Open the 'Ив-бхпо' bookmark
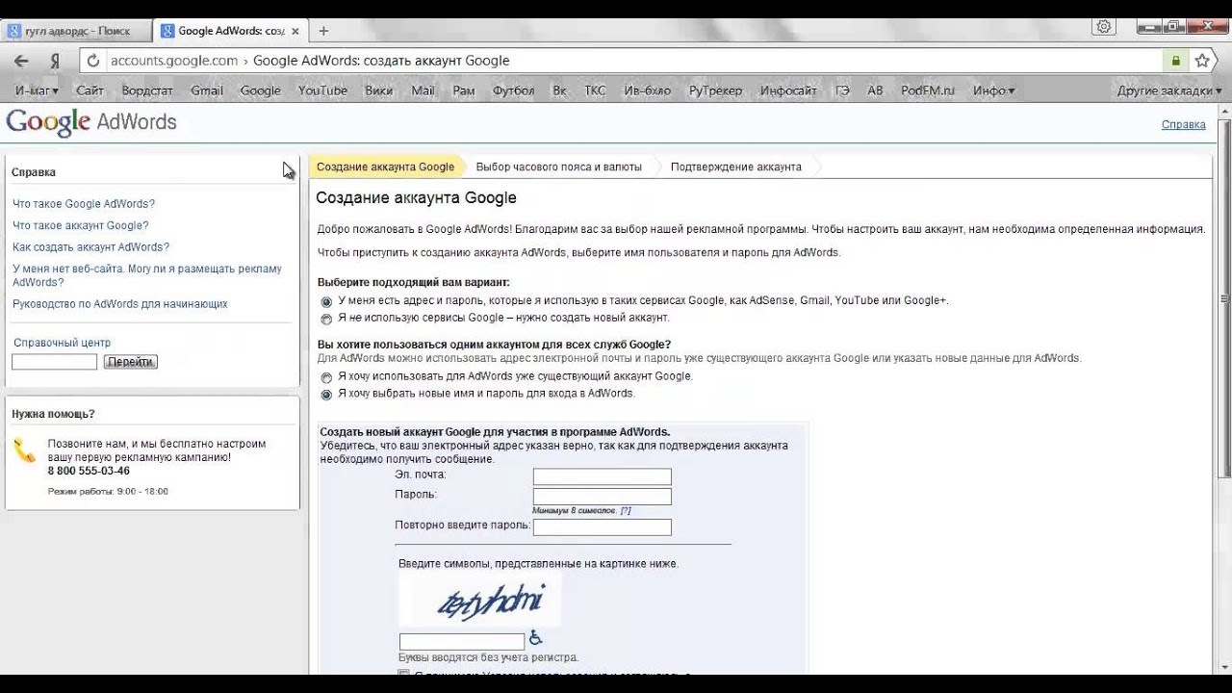This screenshot has width=1232, height=693. (648, 90)
